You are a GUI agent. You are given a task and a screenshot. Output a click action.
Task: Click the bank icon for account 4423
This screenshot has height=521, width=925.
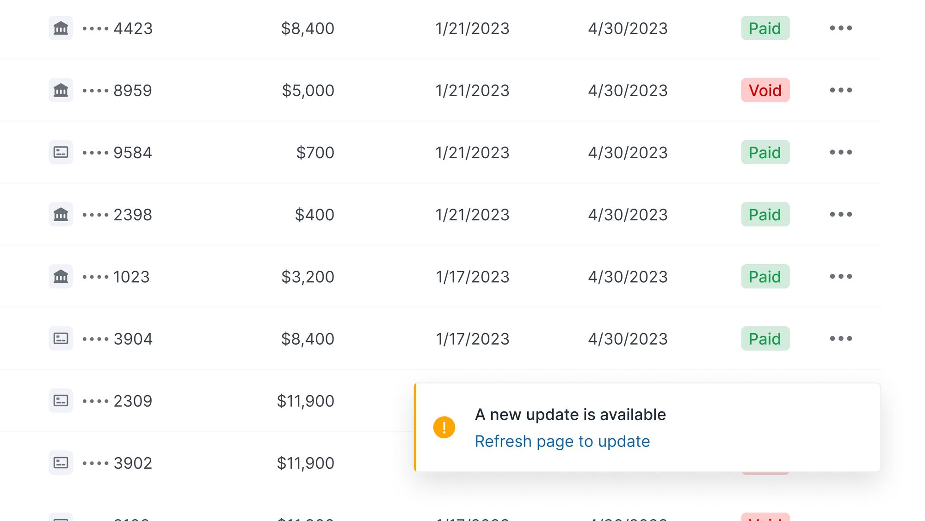point(61,28)
